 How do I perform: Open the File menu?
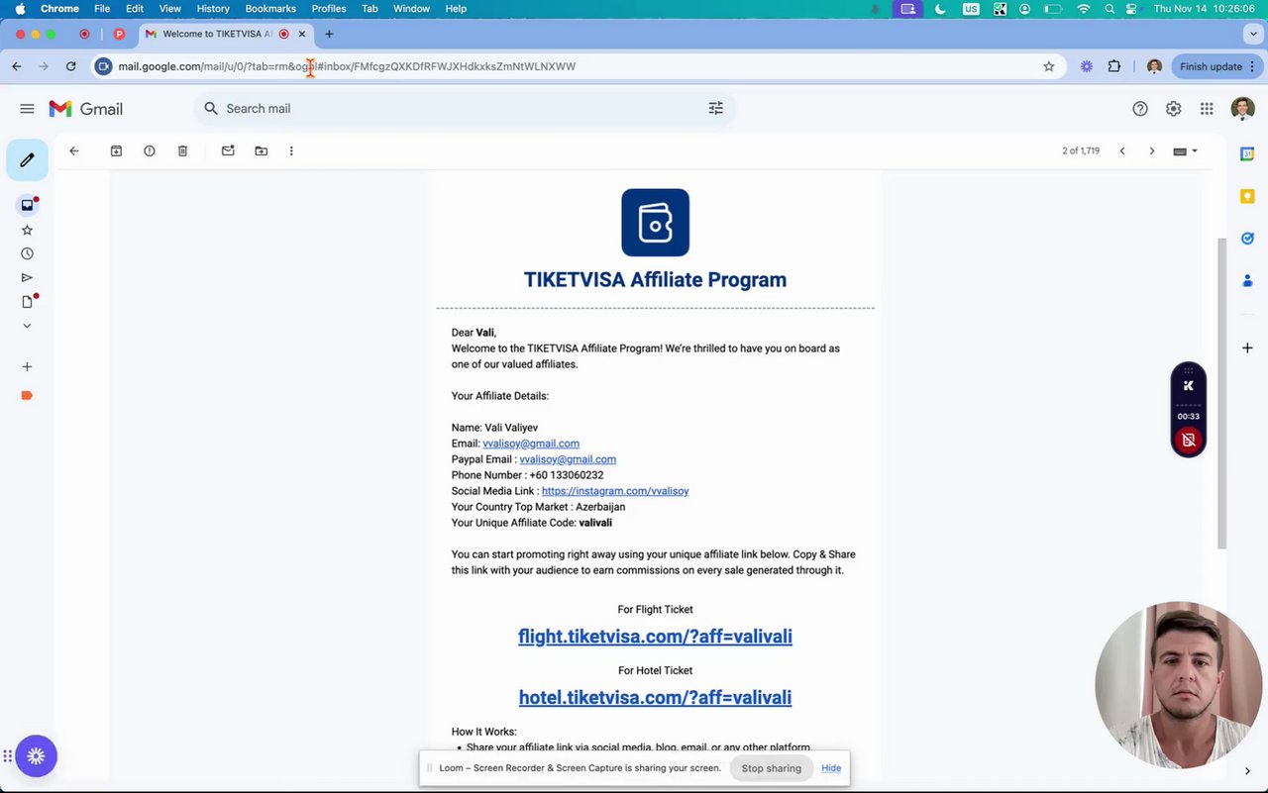pos(102,8)
